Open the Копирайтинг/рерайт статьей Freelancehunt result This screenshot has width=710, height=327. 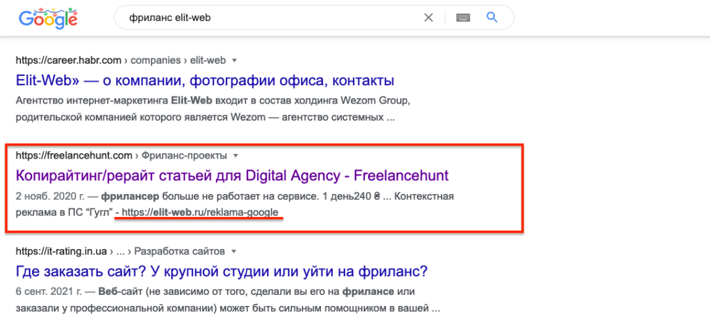pyautogui.click(x=232, y=176)
